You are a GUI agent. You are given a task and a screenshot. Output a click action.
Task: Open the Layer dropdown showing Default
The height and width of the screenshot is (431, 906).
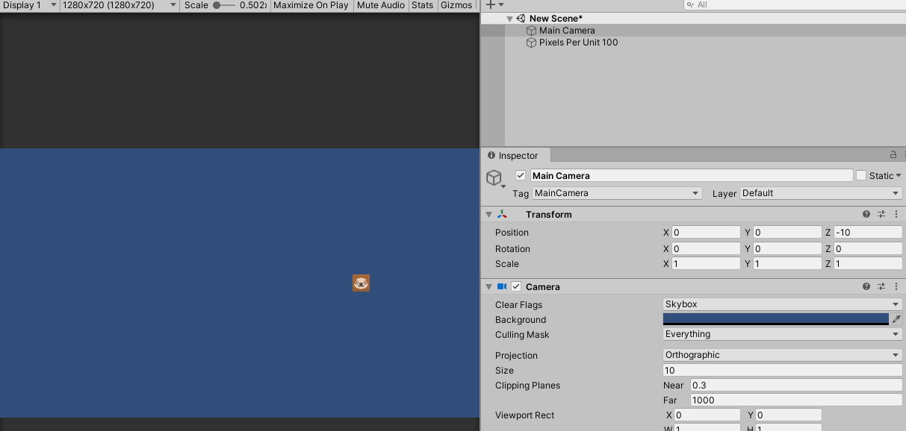[821, 193]
